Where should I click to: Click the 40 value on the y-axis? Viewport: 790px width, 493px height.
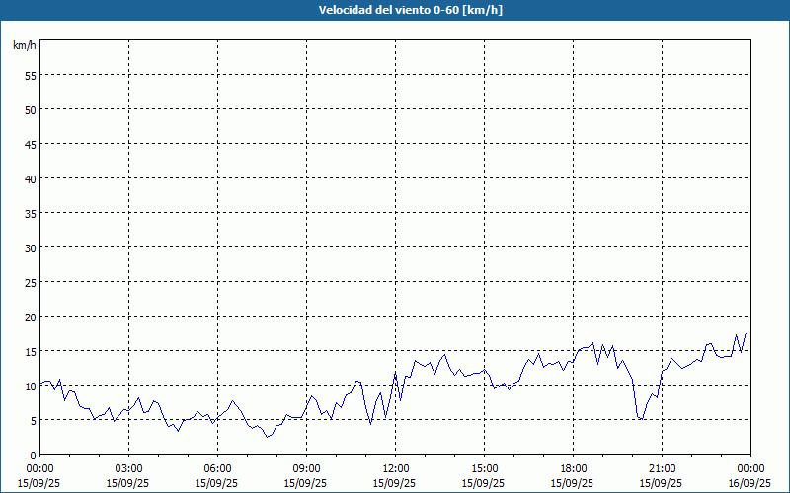click(30, 178)
